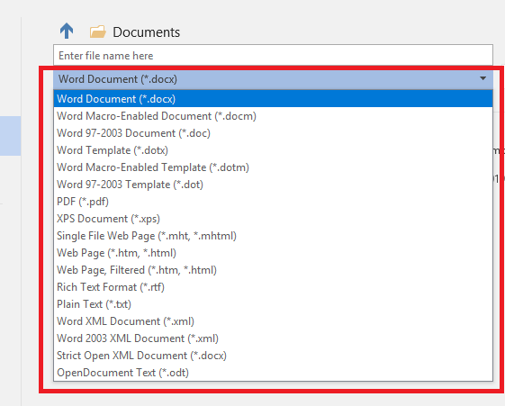Save as PDF (*.pdf) format
505x406 pixels.
coord(273,202)
